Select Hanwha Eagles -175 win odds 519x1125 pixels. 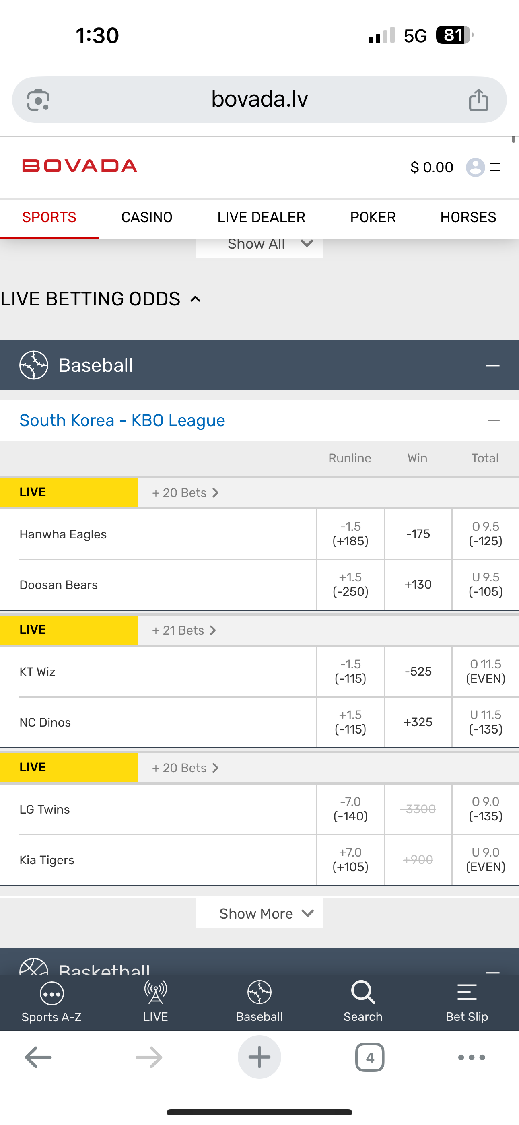click(x=418, y=534)
